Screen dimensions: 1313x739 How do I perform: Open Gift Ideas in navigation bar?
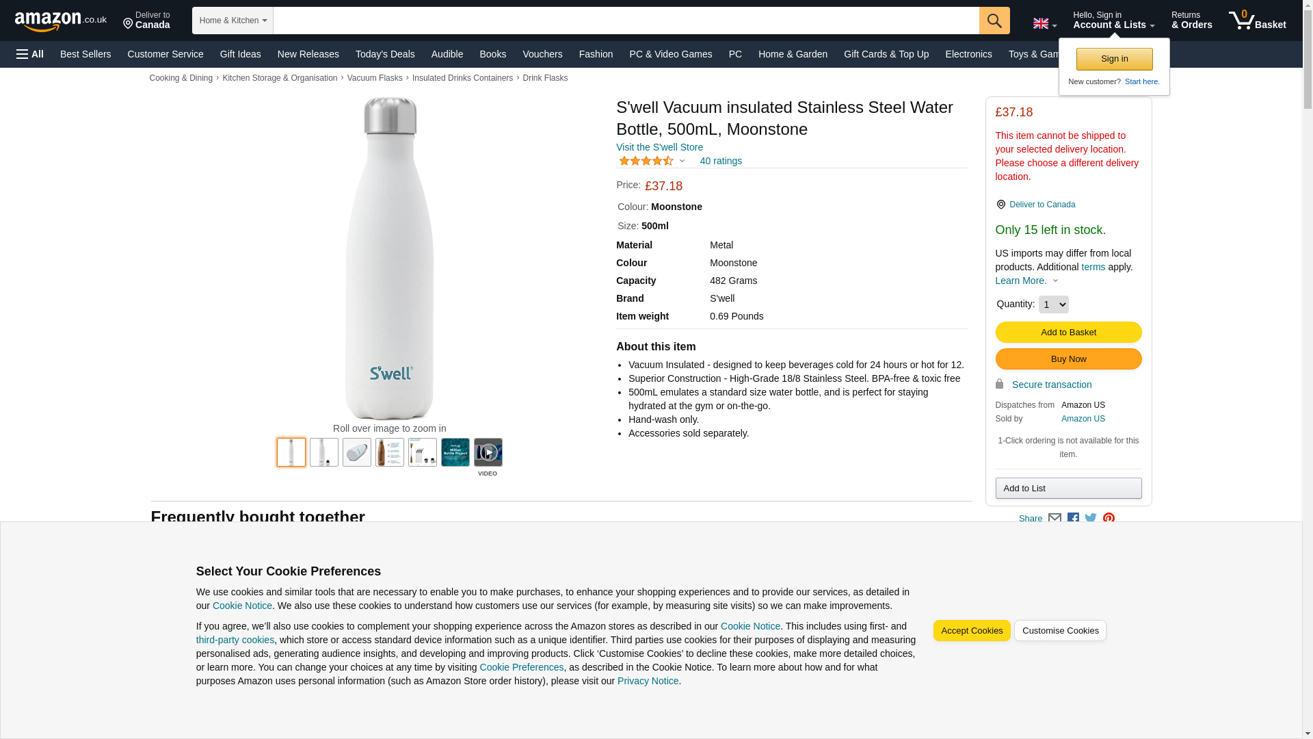click(241, 54)
